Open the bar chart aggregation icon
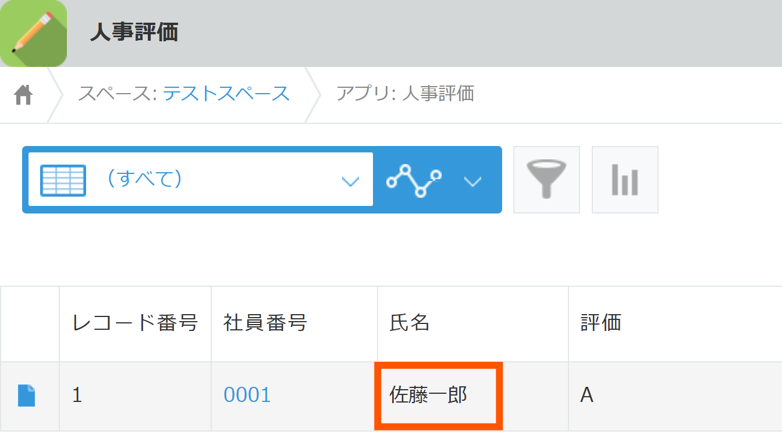The height and width of the screenshot is (445, 782). pyautogui.click(x=625, y=180)
